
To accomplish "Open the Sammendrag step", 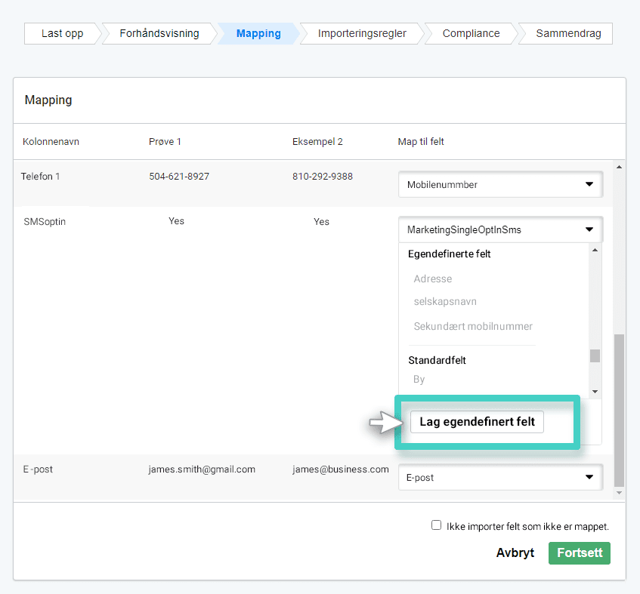I will pyautogui.click(x=568, y=33).
